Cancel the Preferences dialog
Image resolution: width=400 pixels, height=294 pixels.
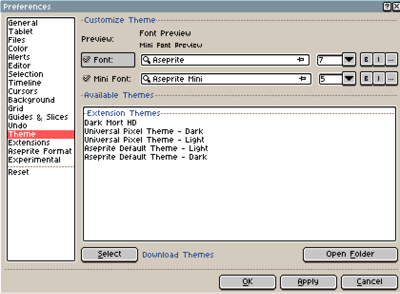370,282
